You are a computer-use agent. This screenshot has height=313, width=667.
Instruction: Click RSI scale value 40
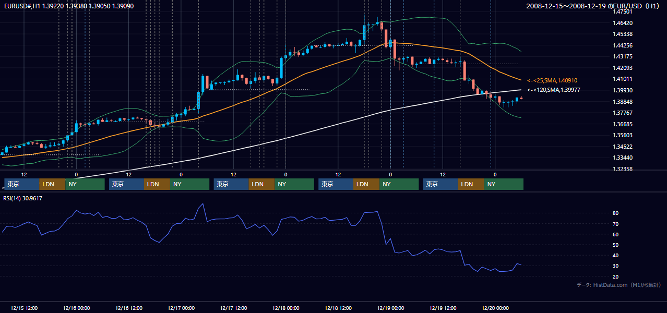tap(616, 255)
